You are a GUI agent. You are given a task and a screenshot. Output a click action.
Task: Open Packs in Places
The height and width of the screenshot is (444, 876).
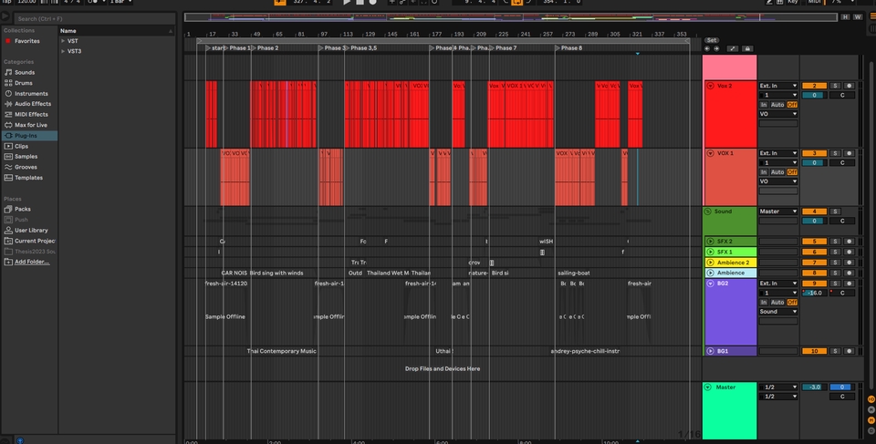point(22,209)
